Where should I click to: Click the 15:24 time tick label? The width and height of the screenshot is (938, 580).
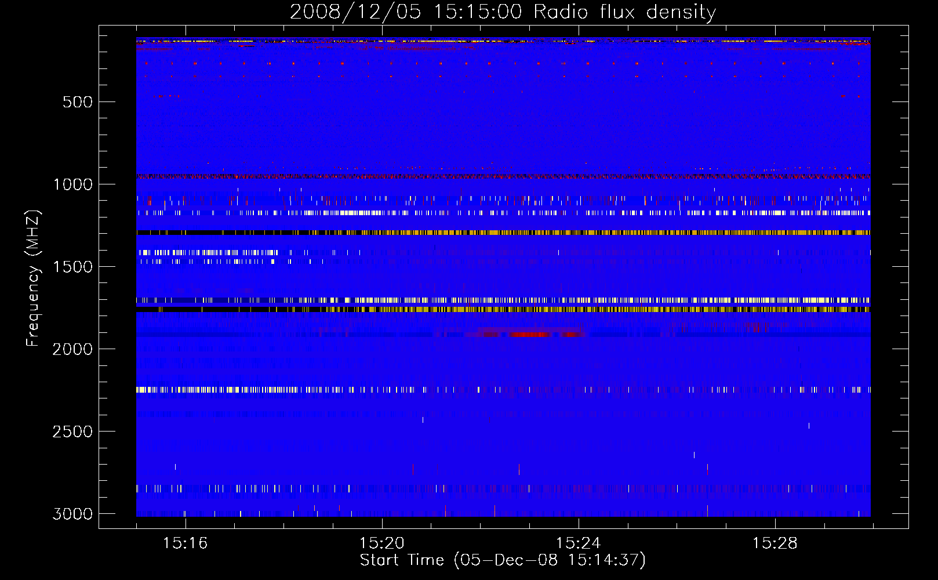pos(578,543)
